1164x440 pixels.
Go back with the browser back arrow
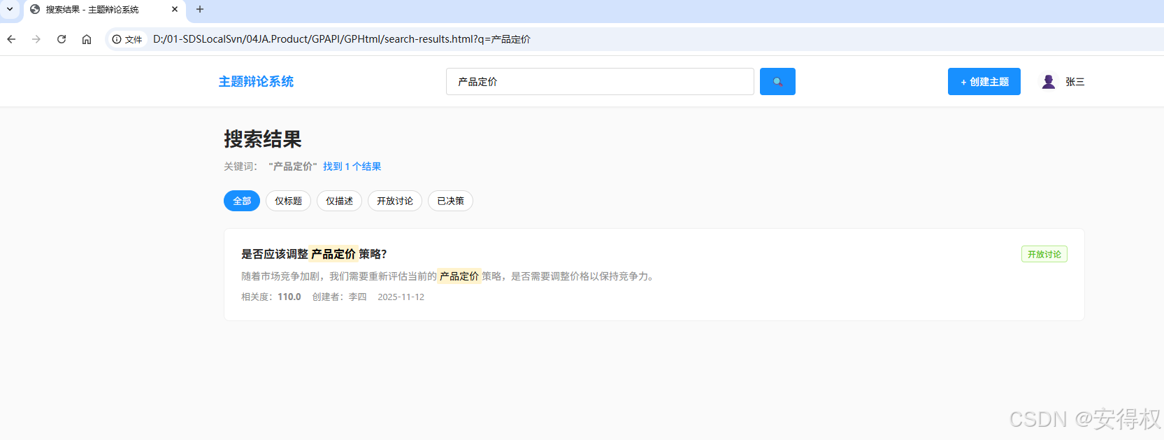11,39
